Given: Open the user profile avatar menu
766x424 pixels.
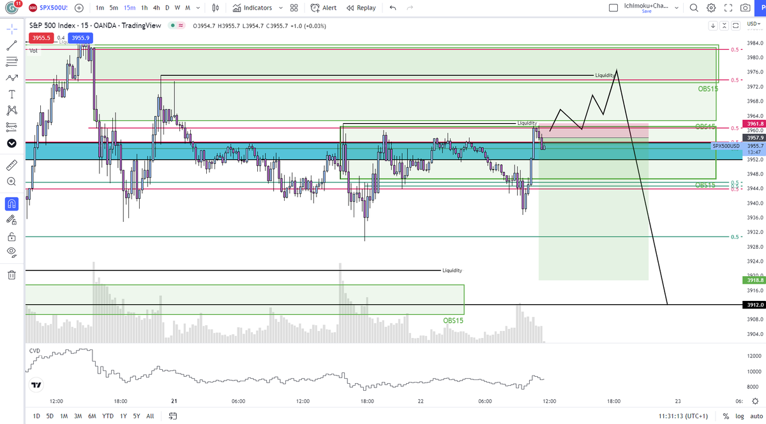Looking at the screenshot, I should click(x=11, y=8).
